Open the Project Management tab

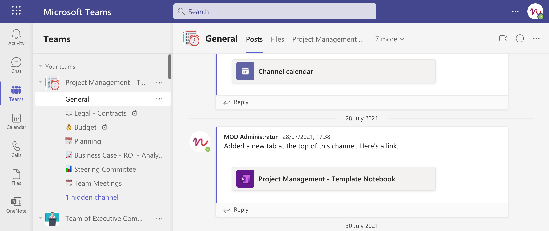point(328,39)
